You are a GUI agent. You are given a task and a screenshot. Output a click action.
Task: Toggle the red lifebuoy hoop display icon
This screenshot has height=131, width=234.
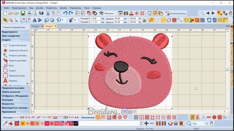pos(197,20)
